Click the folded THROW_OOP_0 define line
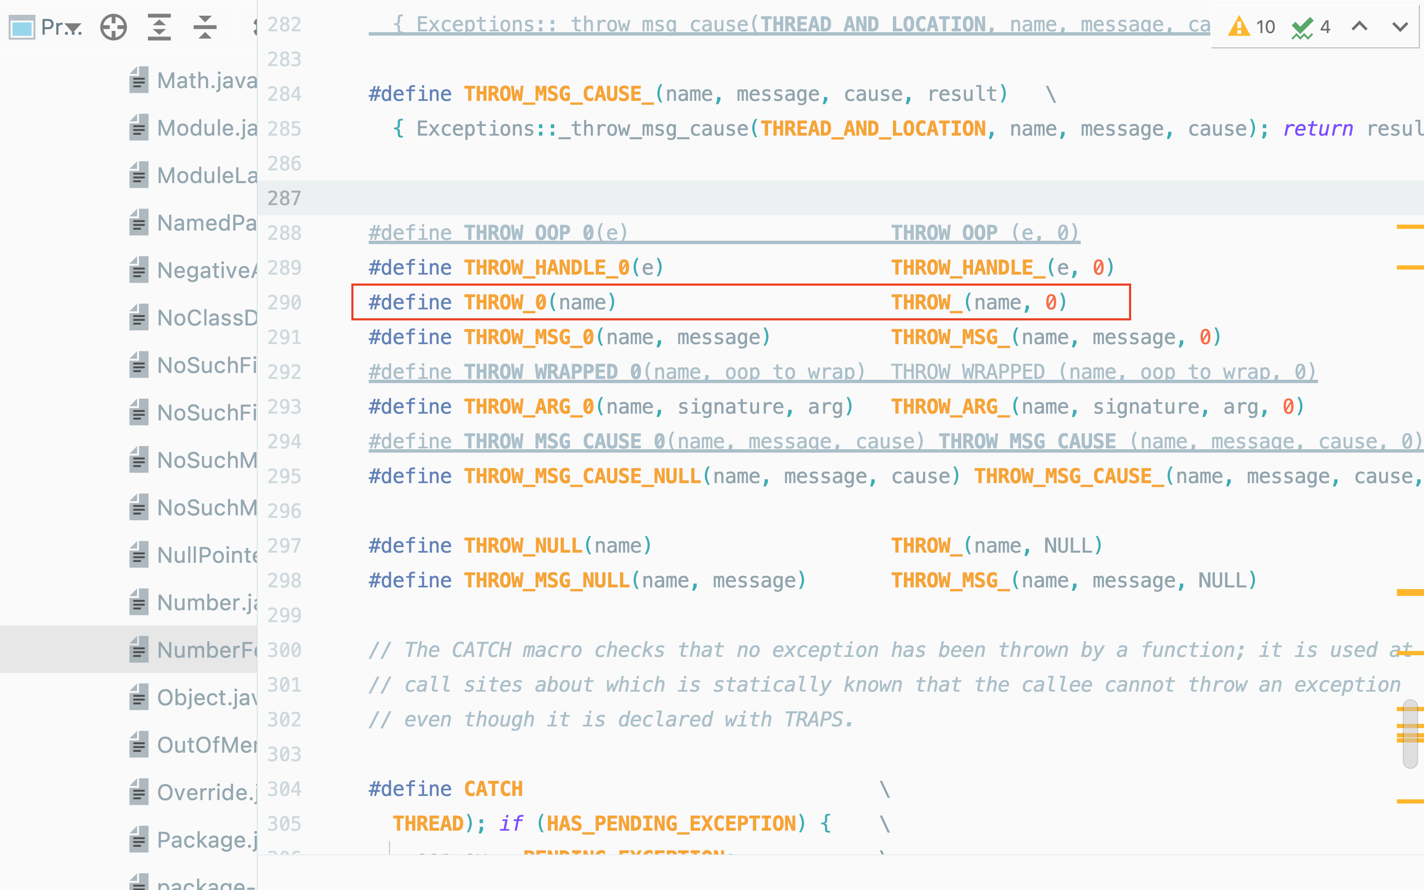The height and width of the screenshot is (890, 1424). pyautogui.click(x=724, y=233)
